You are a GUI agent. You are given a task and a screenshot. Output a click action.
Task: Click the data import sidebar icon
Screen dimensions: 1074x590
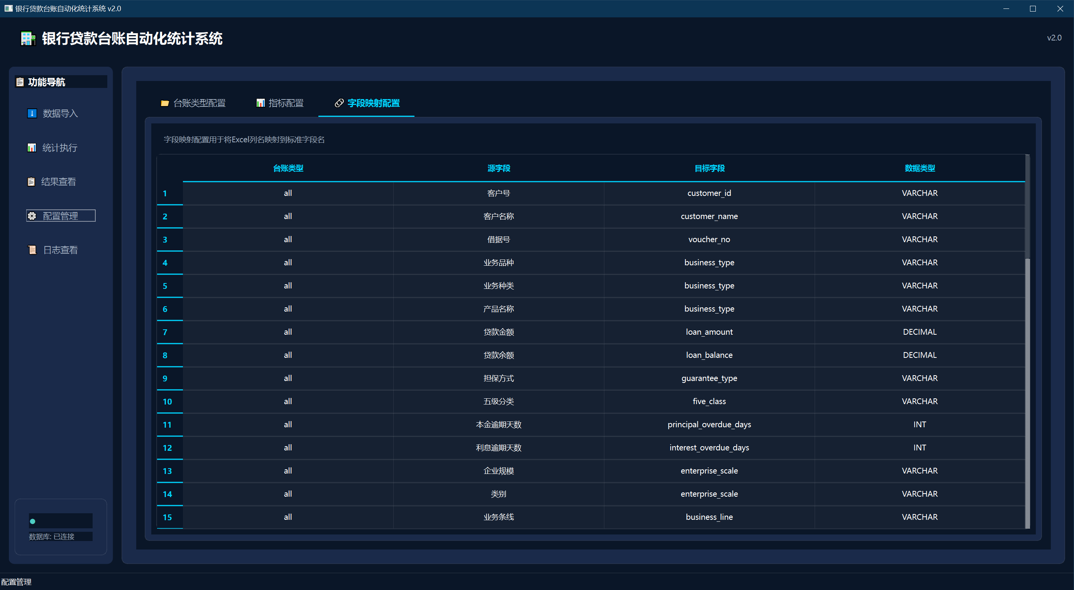32,113
